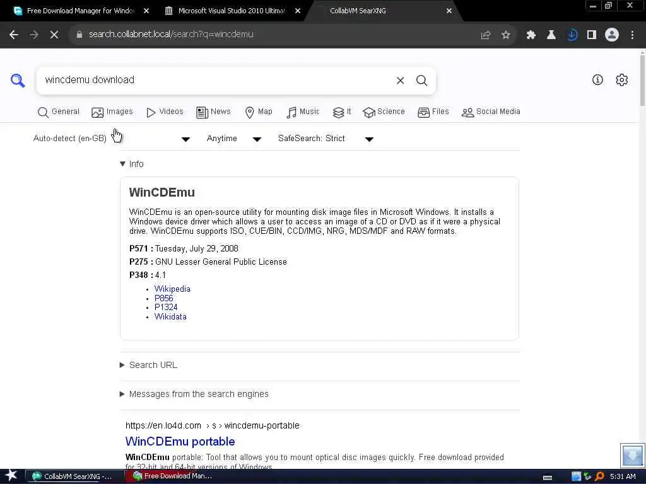The image size is (646, 484).
Task: Open the Wikidata link
Action: [170, 316]
